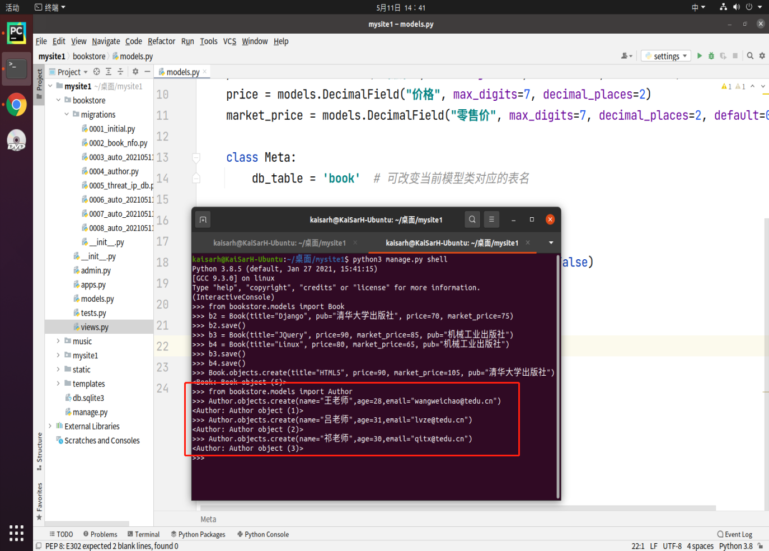The width and height of the screenshot is (769, 551).
Task: Select 0004_author.py migration file
Action: [110, 171]
